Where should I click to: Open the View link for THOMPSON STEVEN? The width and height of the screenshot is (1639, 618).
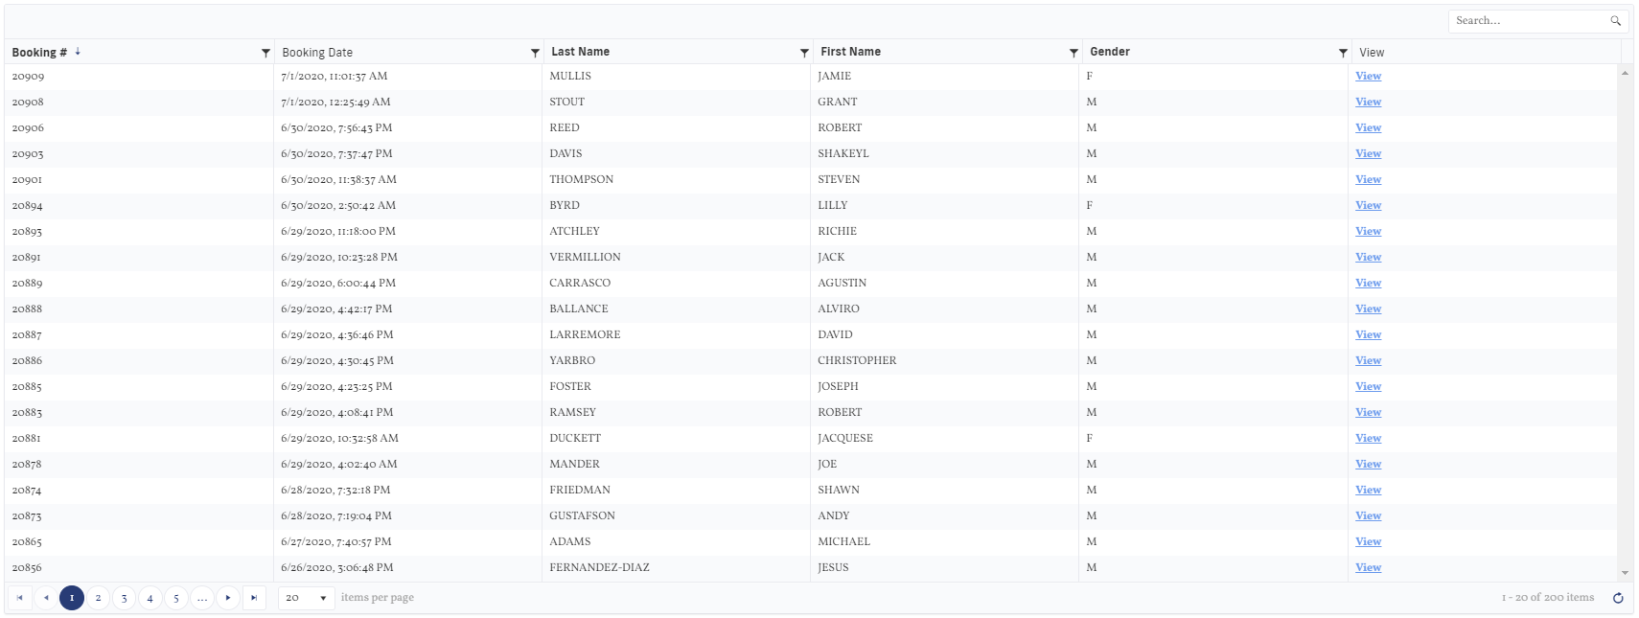click(1368, 180)
